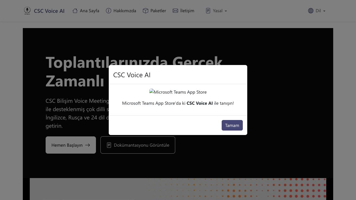Click the info circle icon beside Hakkımızda
The height and width of the screenshot is (200, 356).
point(108,11)
